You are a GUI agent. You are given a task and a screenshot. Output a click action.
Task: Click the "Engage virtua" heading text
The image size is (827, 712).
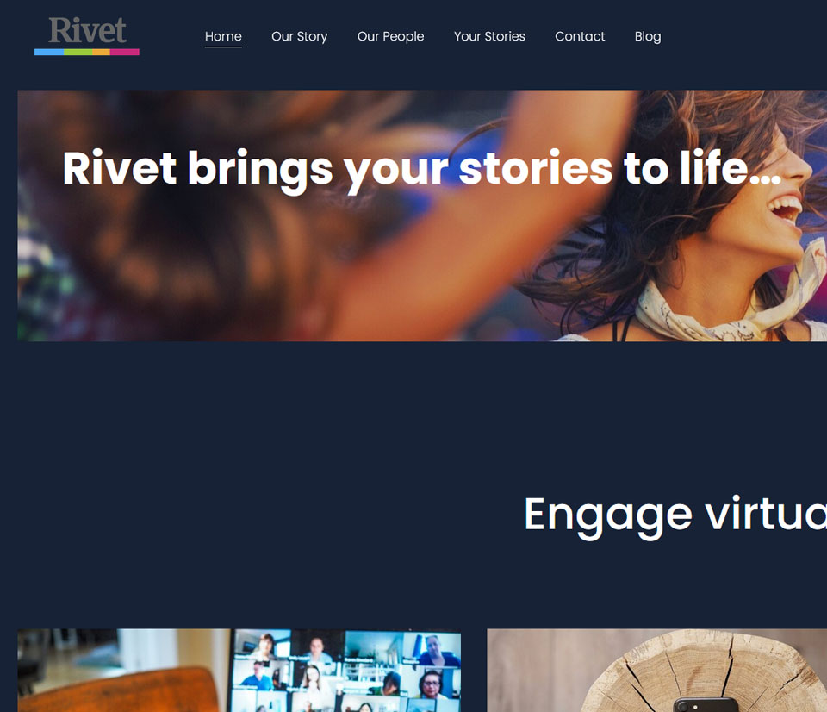[675, 515]
